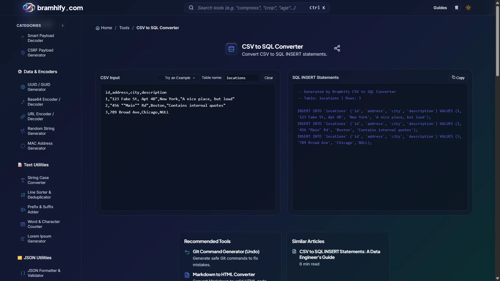
Task: Open Smart Payload Decoder in the sidebar
Action: tap(41, 38)
